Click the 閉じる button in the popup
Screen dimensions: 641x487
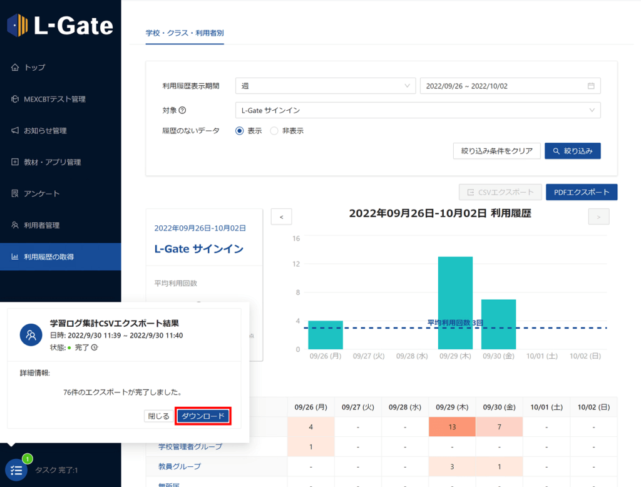click(158, 416)
